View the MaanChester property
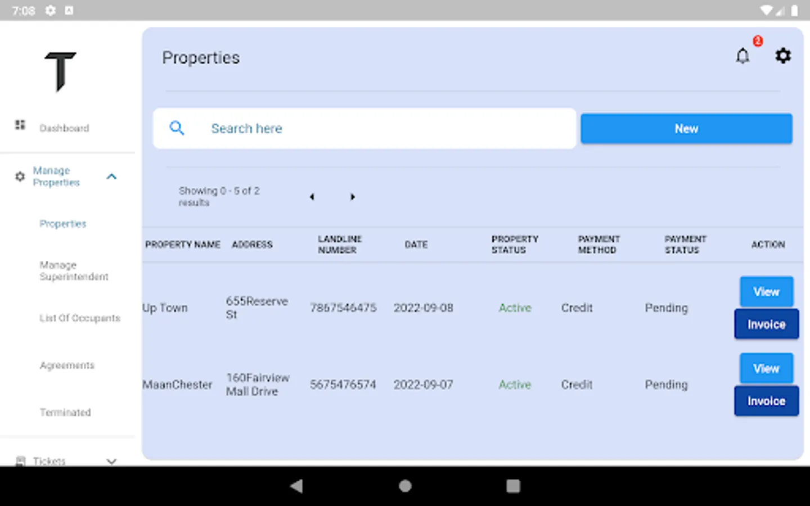Viewport: 810px width, 506px height. tap(766, 368)
